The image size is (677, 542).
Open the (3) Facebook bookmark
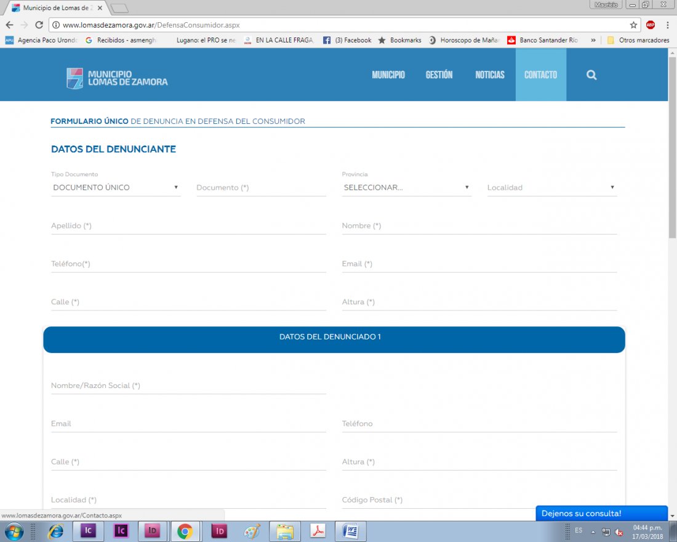[x=347, y=40]
